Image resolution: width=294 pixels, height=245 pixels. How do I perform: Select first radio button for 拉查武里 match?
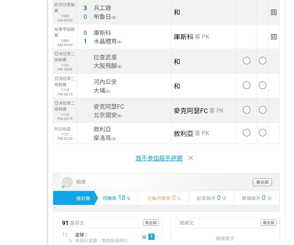click(247, 61)
